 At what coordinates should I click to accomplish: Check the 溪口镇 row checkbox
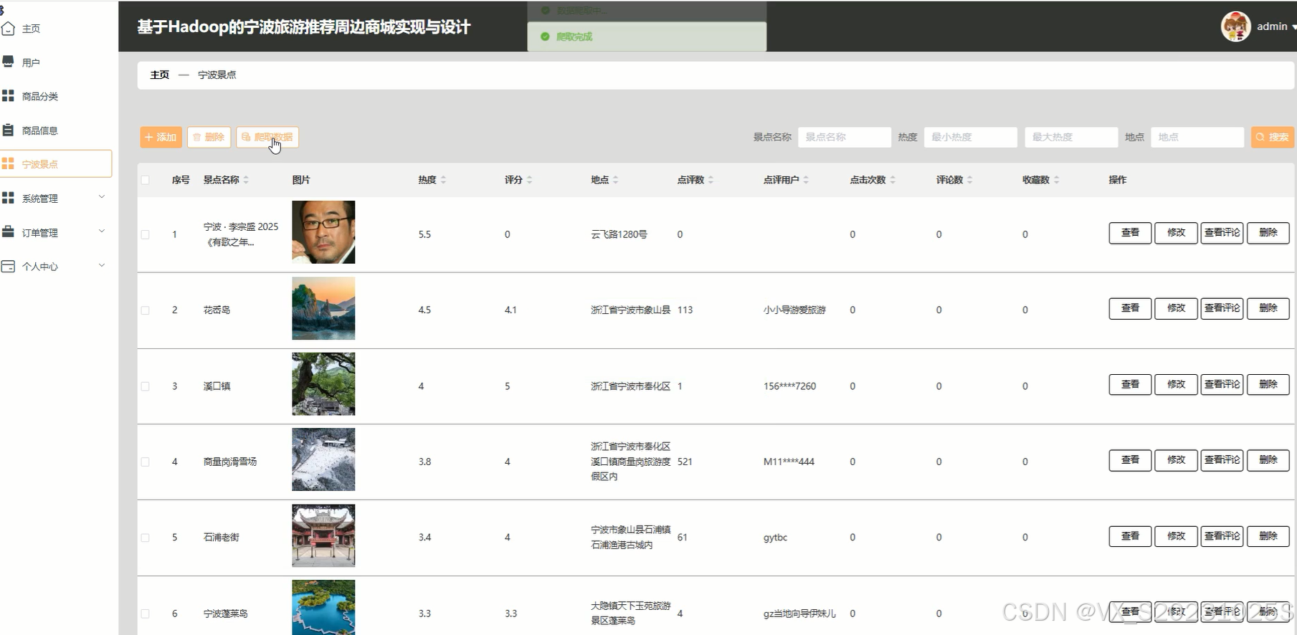(146, 386)
